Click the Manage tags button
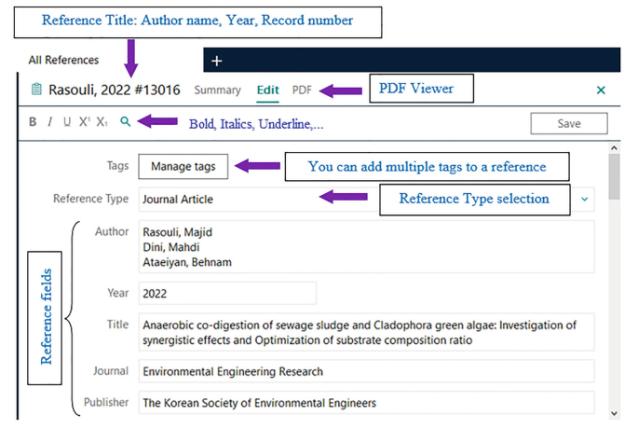638x429 pixels. tap(183, 166)
